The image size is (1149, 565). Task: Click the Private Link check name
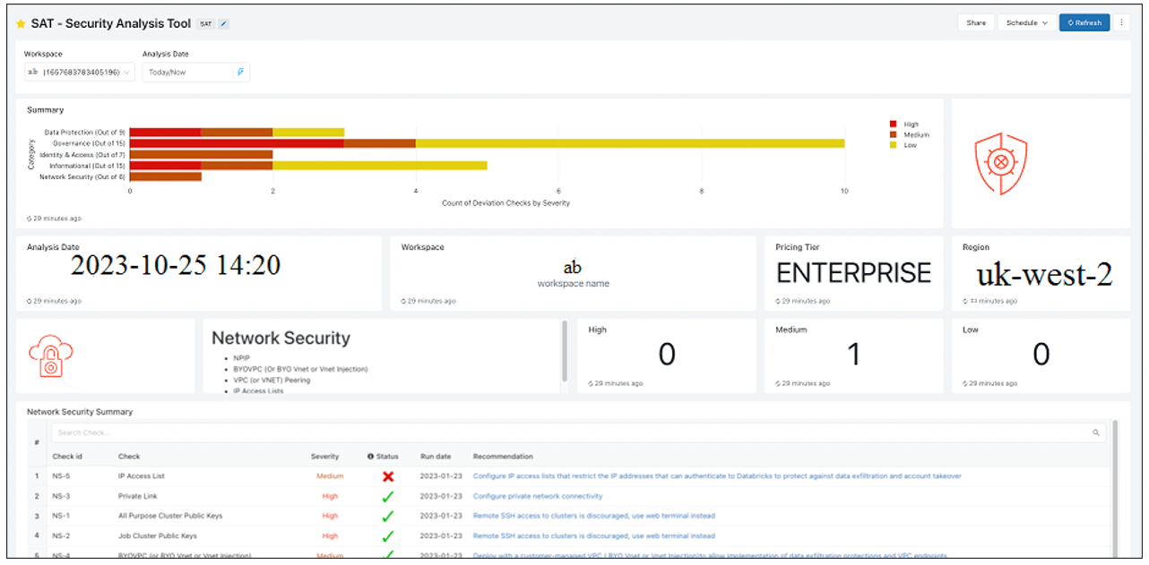[137, 496]
